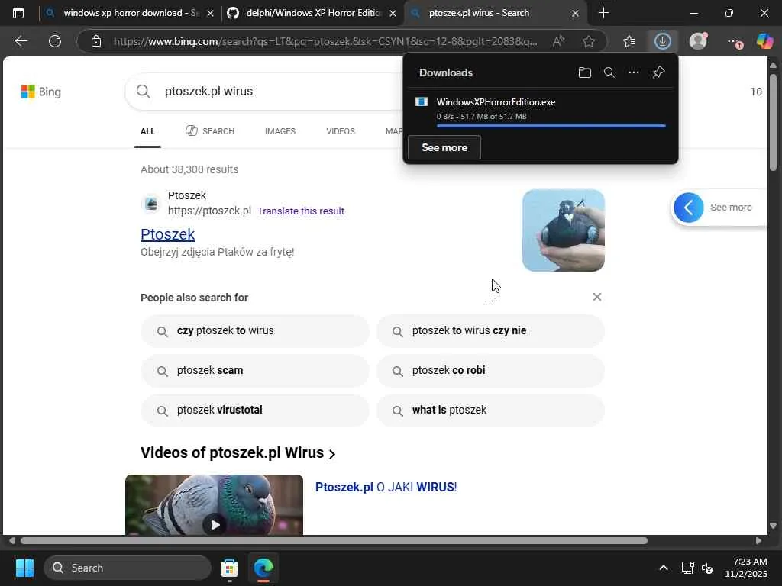Image resolution: width=782 pixels, height=586 pixels.
Task: Search suggestion ptoszek scam
Action: (x=255, y=371)
